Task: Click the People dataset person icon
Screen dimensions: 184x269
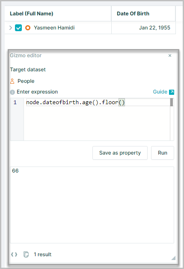Action: (12, 81)
